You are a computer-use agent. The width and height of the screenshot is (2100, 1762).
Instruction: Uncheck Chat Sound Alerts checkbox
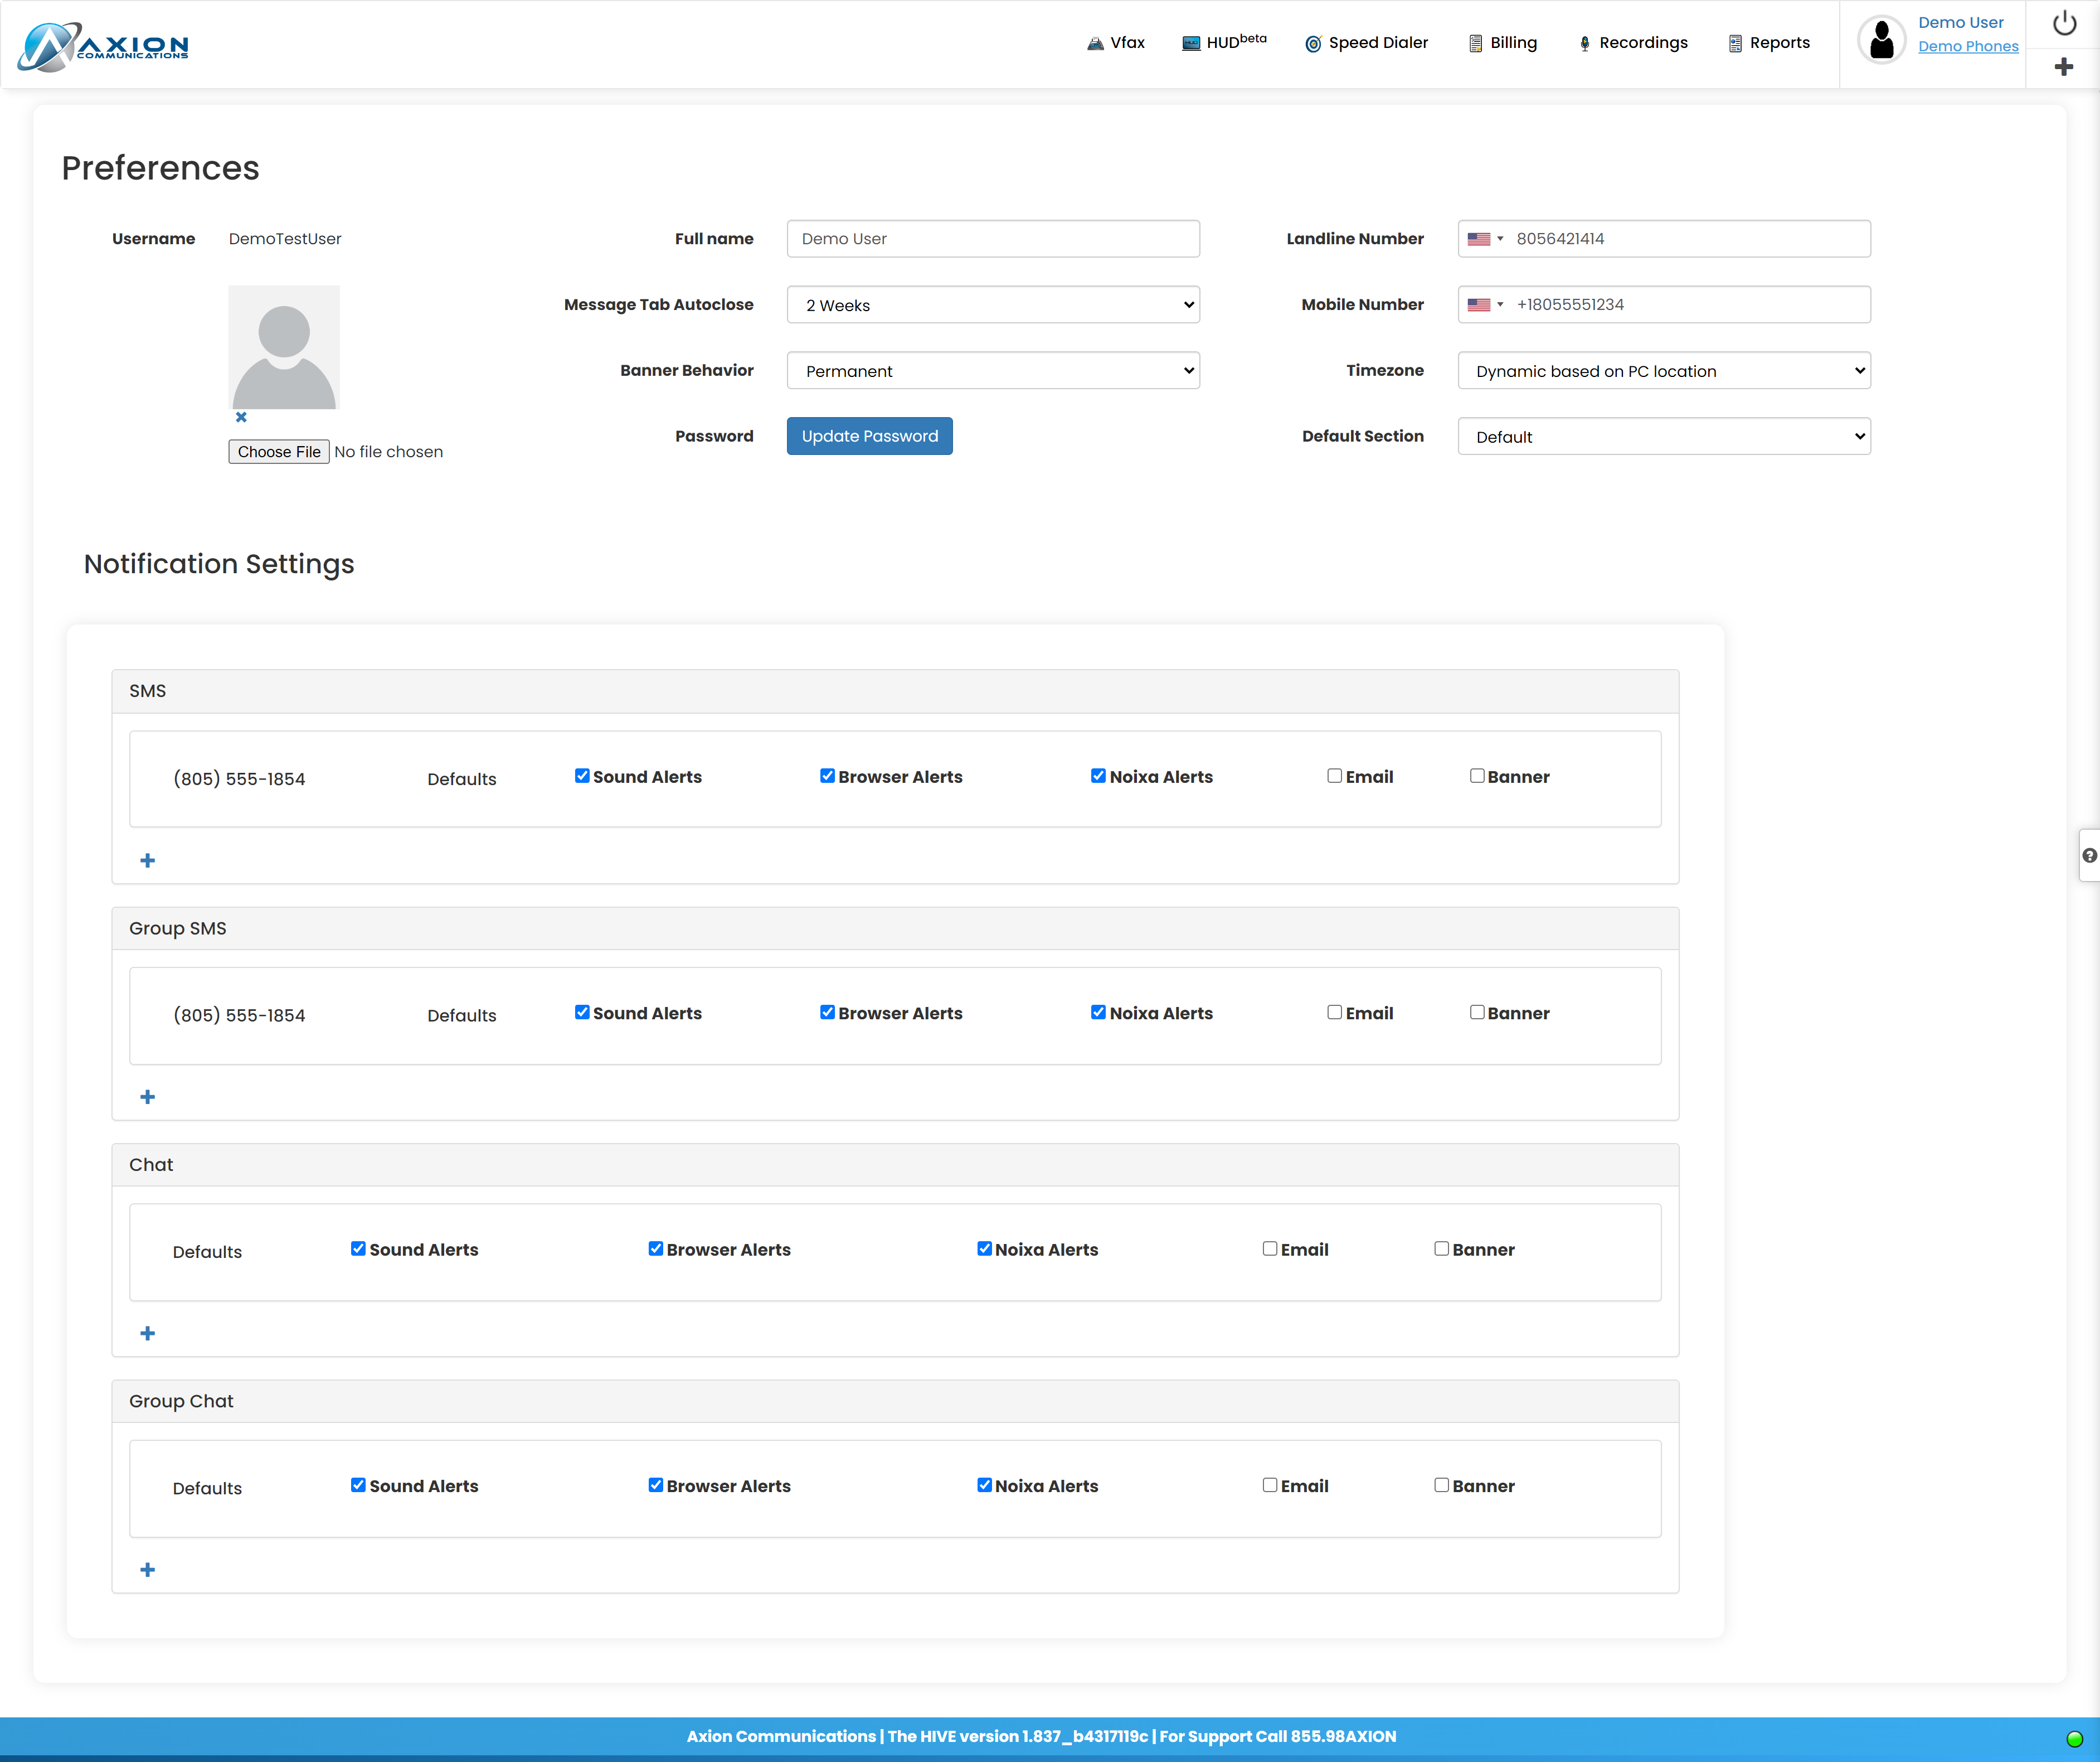[358, 1248]
